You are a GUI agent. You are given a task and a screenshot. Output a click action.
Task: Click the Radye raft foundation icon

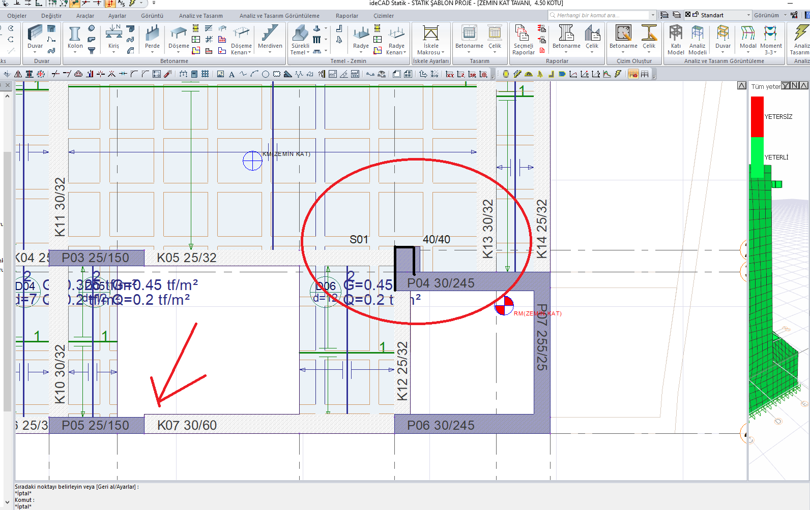pyautogui.click(x=361, y=38)
